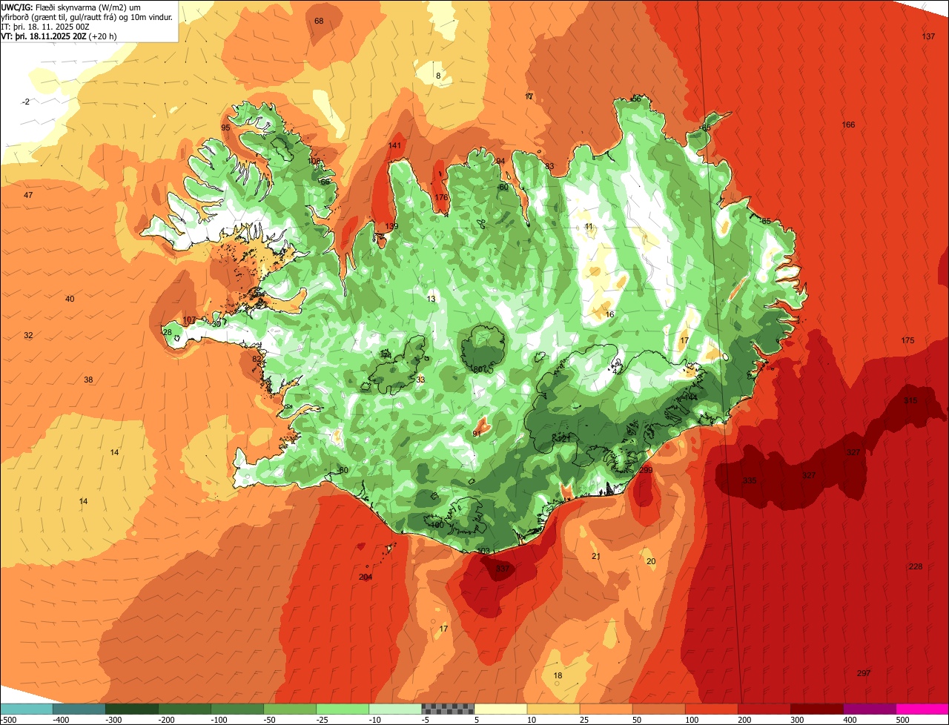The width and height of the screenshot is (949, 725).
Task: Click the 50 to 100 dark orange legend swatch
Action: tap(659, 709)
